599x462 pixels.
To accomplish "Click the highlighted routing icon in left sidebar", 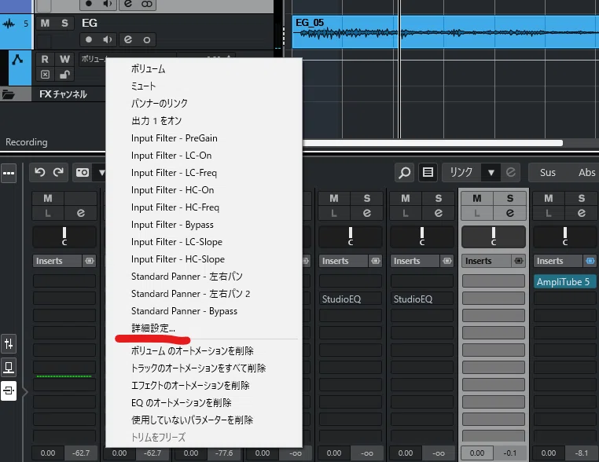I will click(9, 390).
